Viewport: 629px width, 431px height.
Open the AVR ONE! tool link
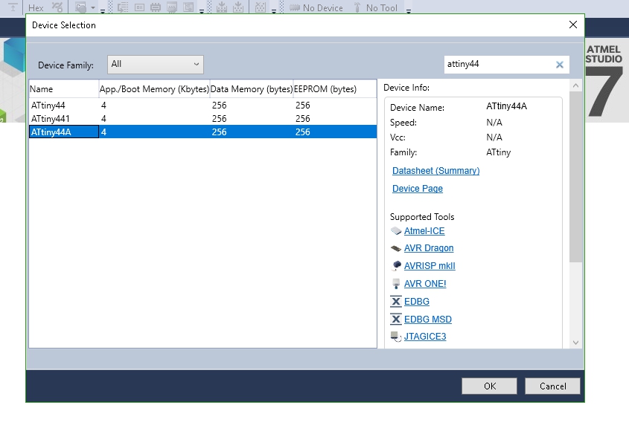pos(425,284)
